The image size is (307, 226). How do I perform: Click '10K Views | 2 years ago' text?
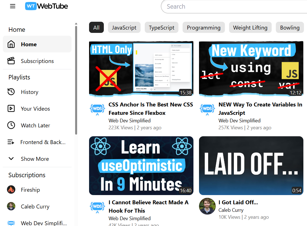coord(244,217)
